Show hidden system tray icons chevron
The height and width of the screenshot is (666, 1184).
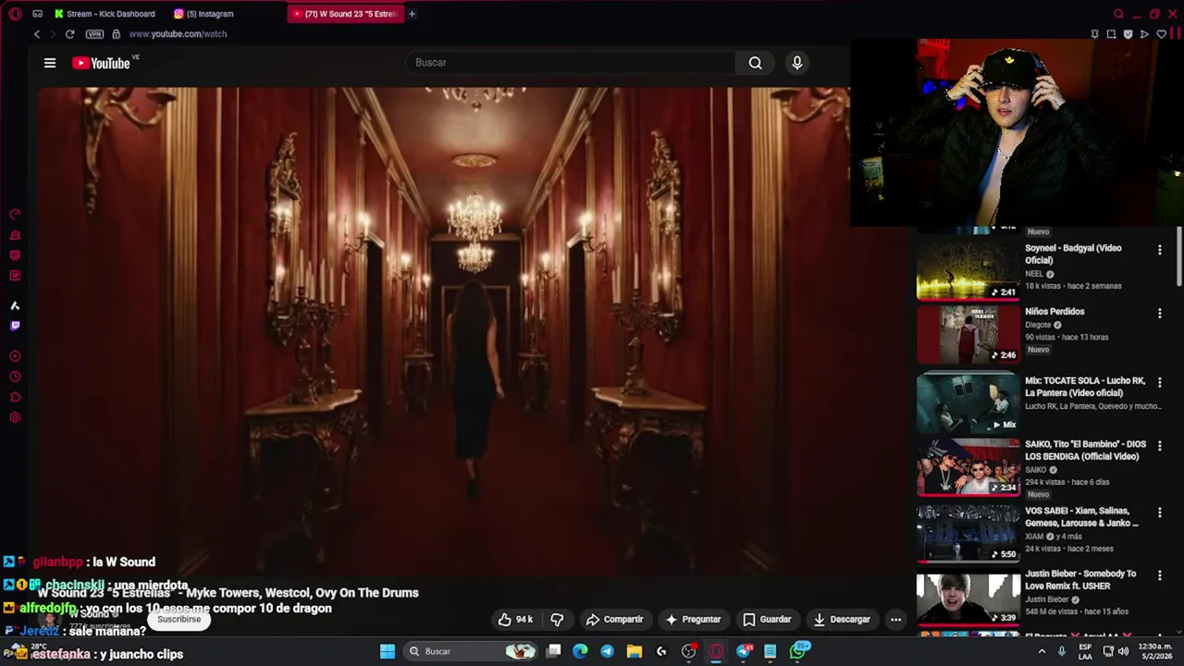point(1042,651)
